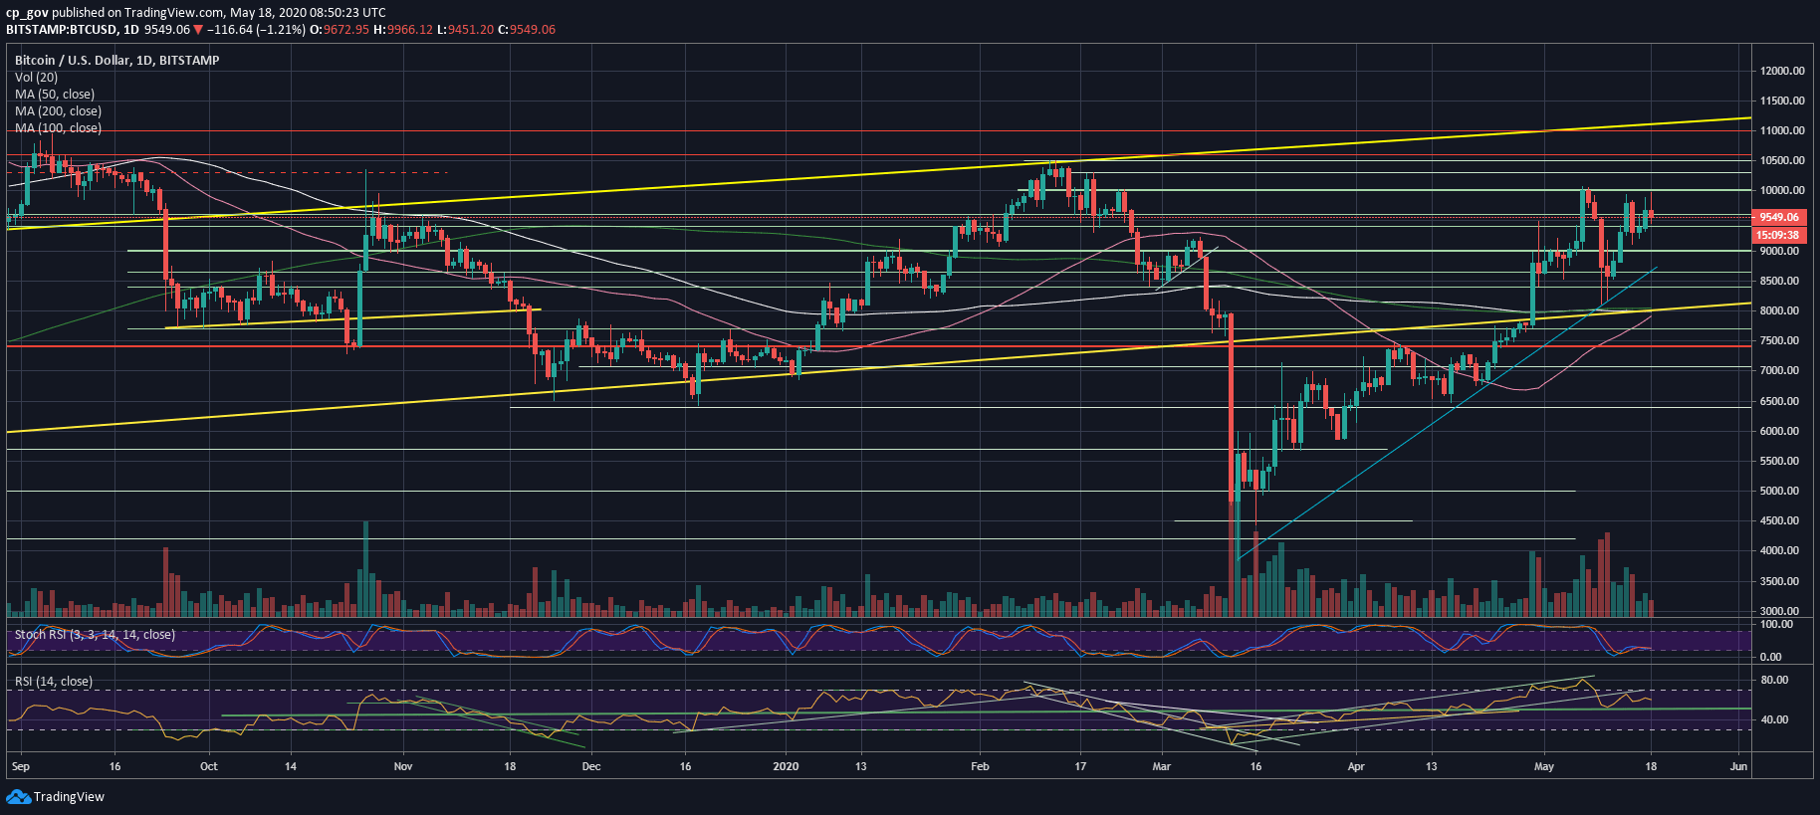Click the TradingView logo icon

18,796
